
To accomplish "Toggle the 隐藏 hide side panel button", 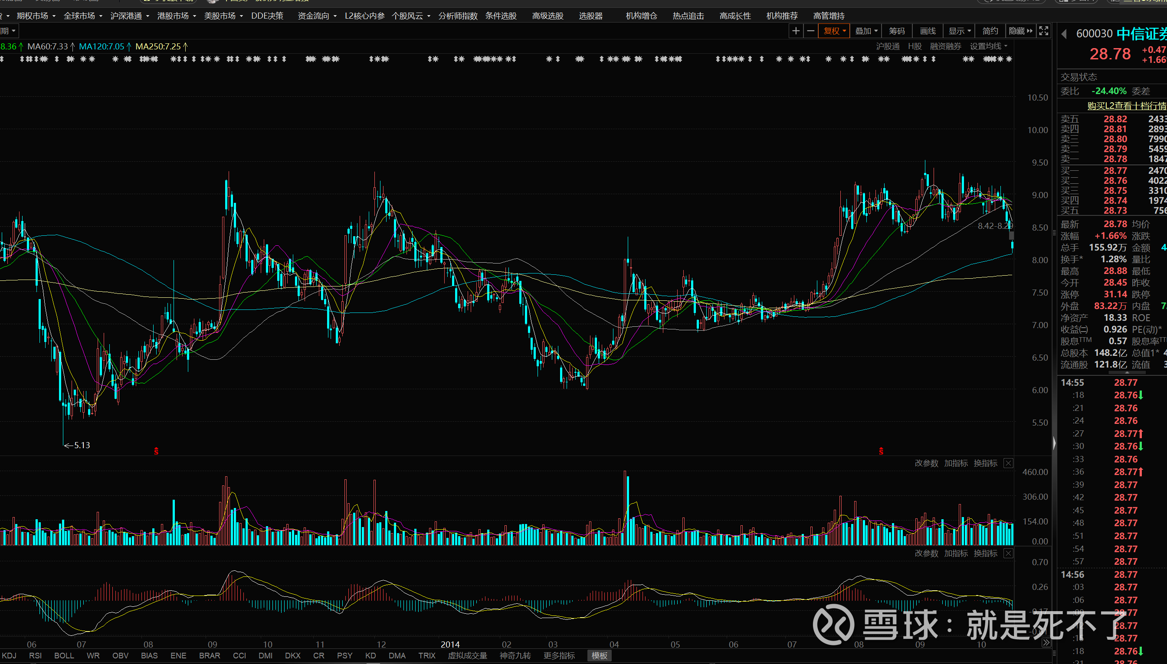I will click(1020, 31).
